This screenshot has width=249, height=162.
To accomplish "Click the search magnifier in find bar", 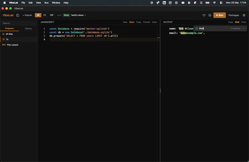I will click(x=197, y=28).
